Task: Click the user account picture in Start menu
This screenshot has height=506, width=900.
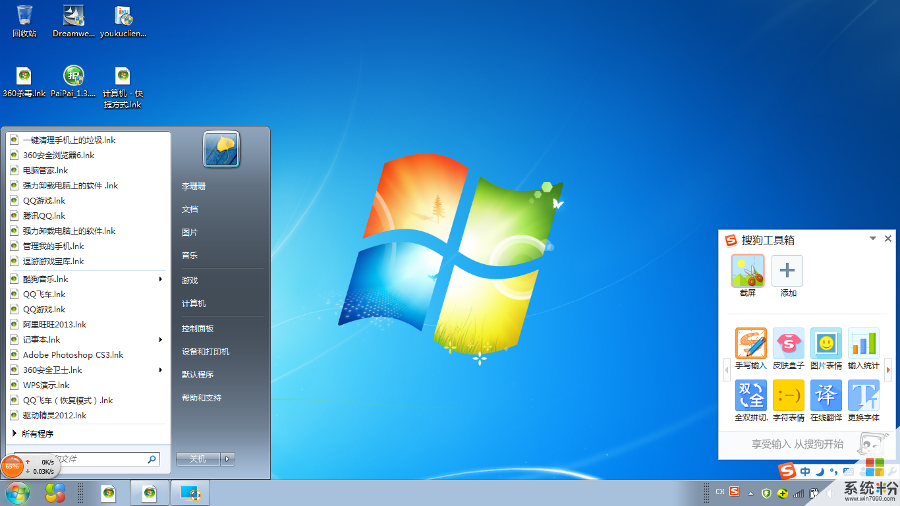Action: click(221, 149)
